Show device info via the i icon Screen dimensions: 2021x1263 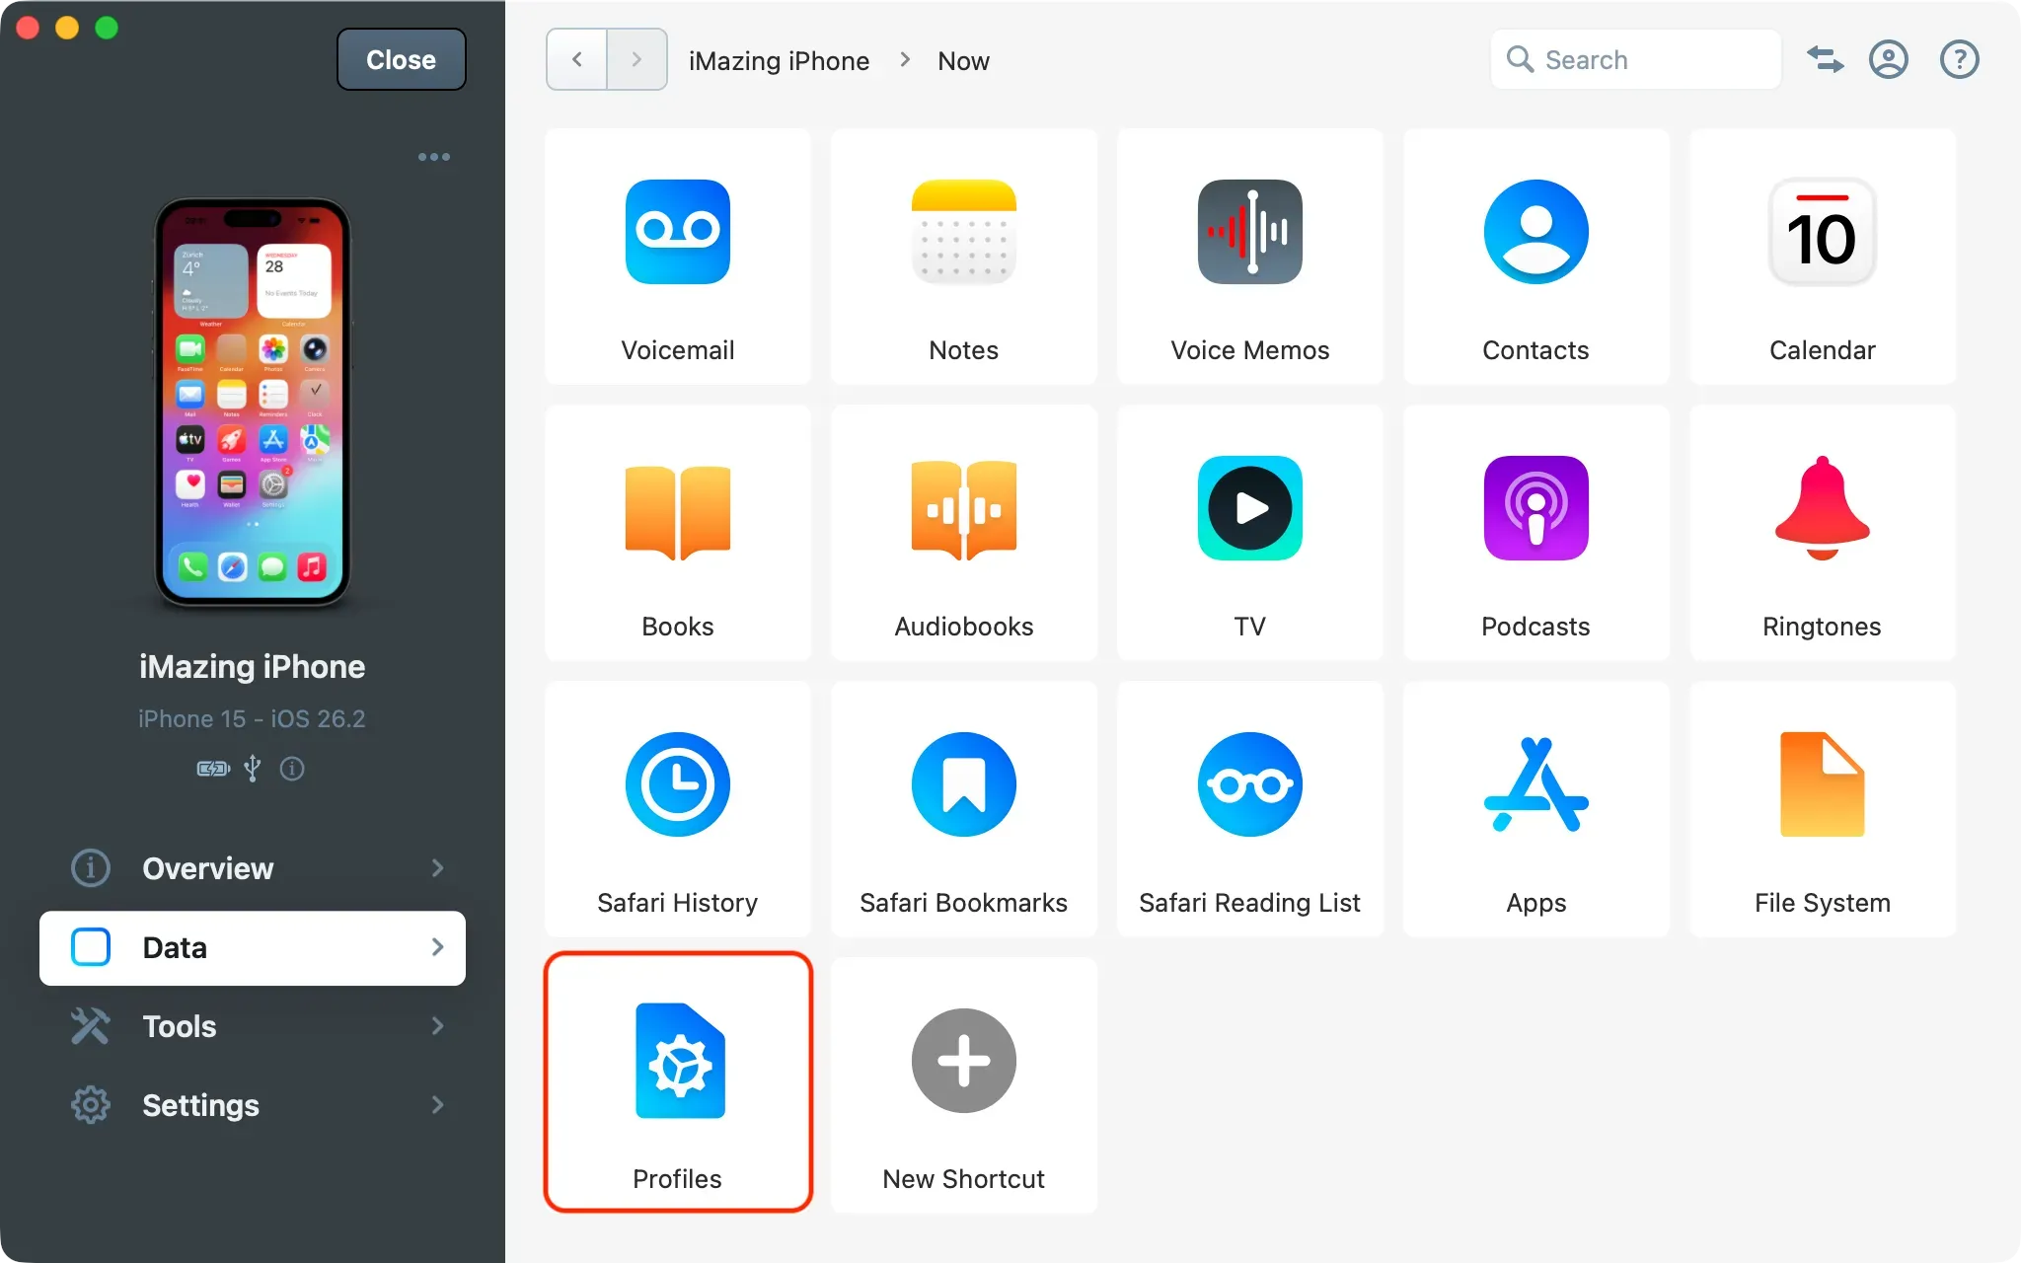[293, 769]
